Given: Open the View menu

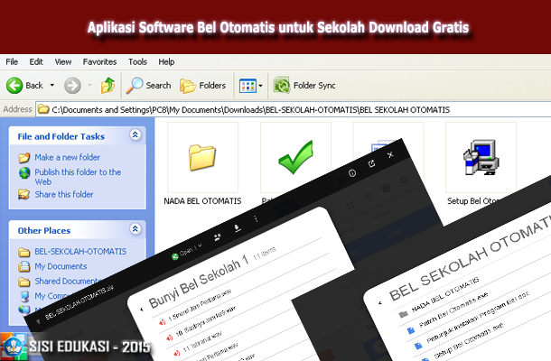Looking at the screenshot, I should pos(63,61).
